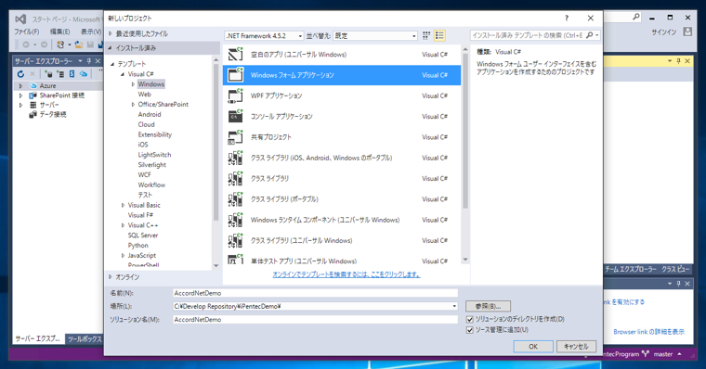This screenshot has width=706, height=369.
Task: Click the データ接続 icon in Server Explorer
Action: coord(33,115)
